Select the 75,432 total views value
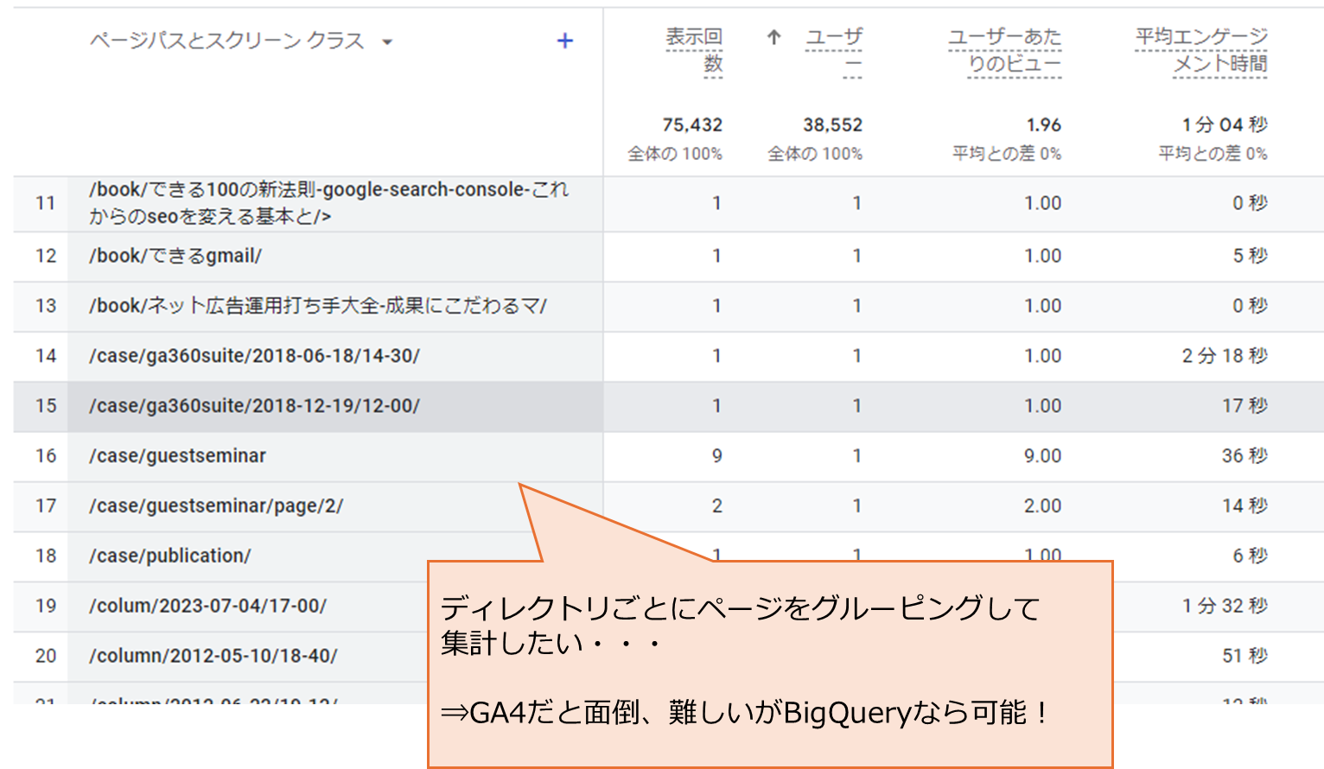The height and width of the screenshot is (769, 1324). click(x=692, y=125)
